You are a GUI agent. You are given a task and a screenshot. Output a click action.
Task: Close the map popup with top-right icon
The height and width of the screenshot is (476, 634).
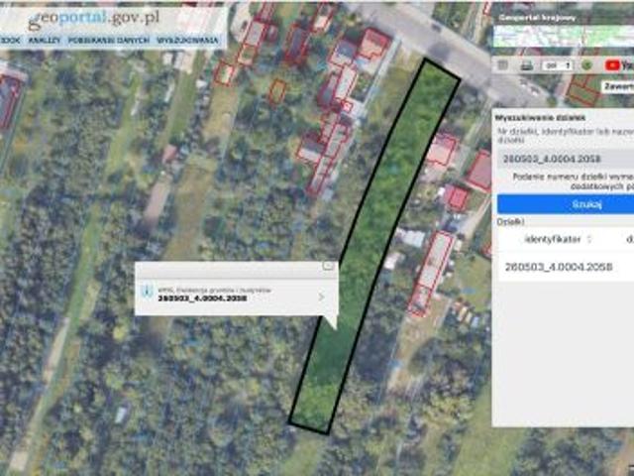point(328,266)
